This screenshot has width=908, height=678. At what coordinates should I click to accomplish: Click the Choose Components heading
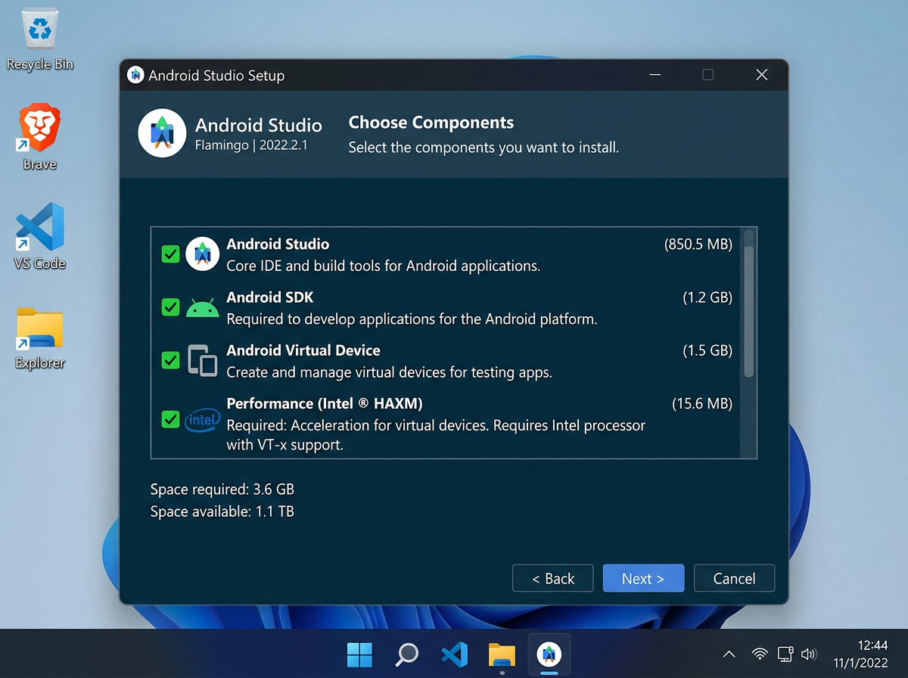tap(431, 123)
